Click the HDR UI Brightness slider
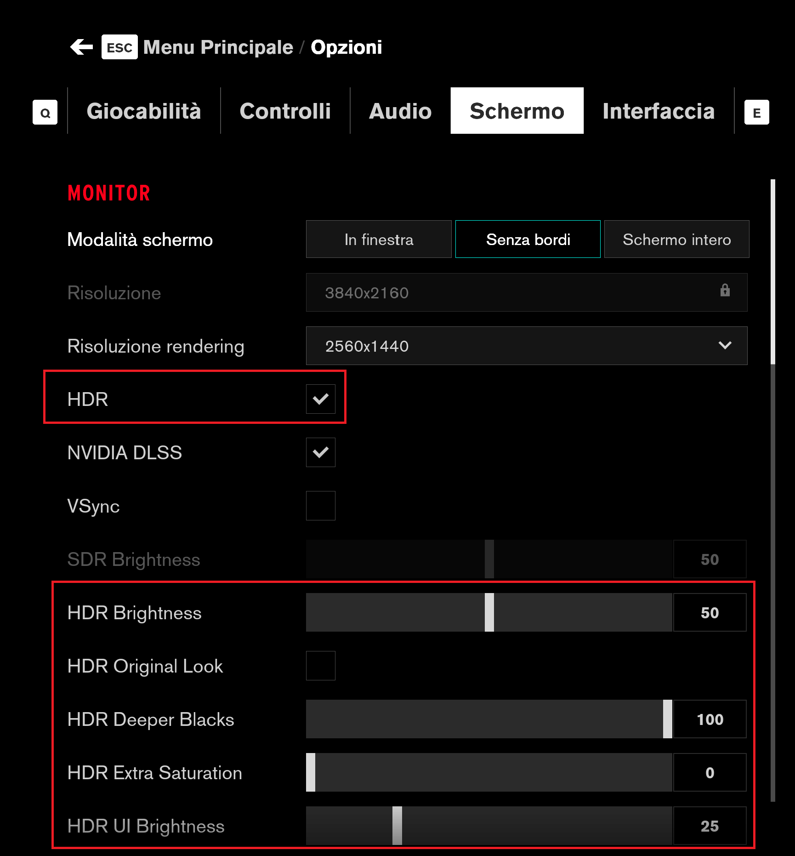This screenshot has width=795, height=856. tap(489, 826)
